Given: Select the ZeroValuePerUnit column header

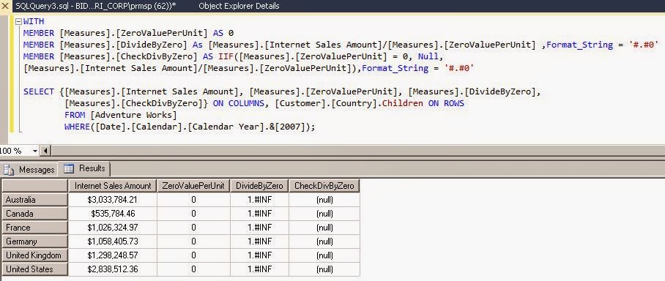Looking at the screenshot, I should (x=193, y=186).
